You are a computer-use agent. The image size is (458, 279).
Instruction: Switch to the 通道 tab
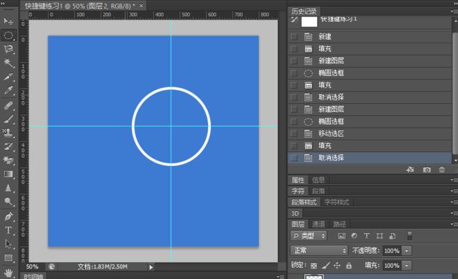318,224
